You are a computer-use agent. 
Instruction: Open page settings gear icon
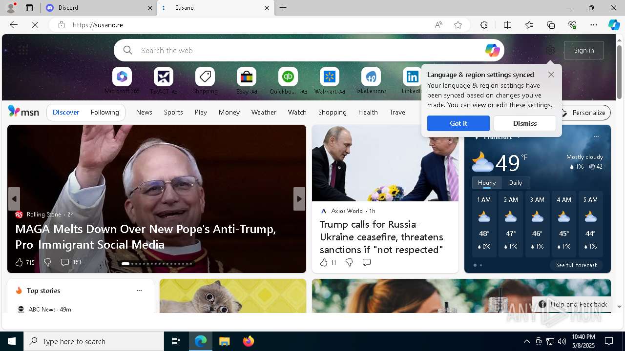click(550, 50)
